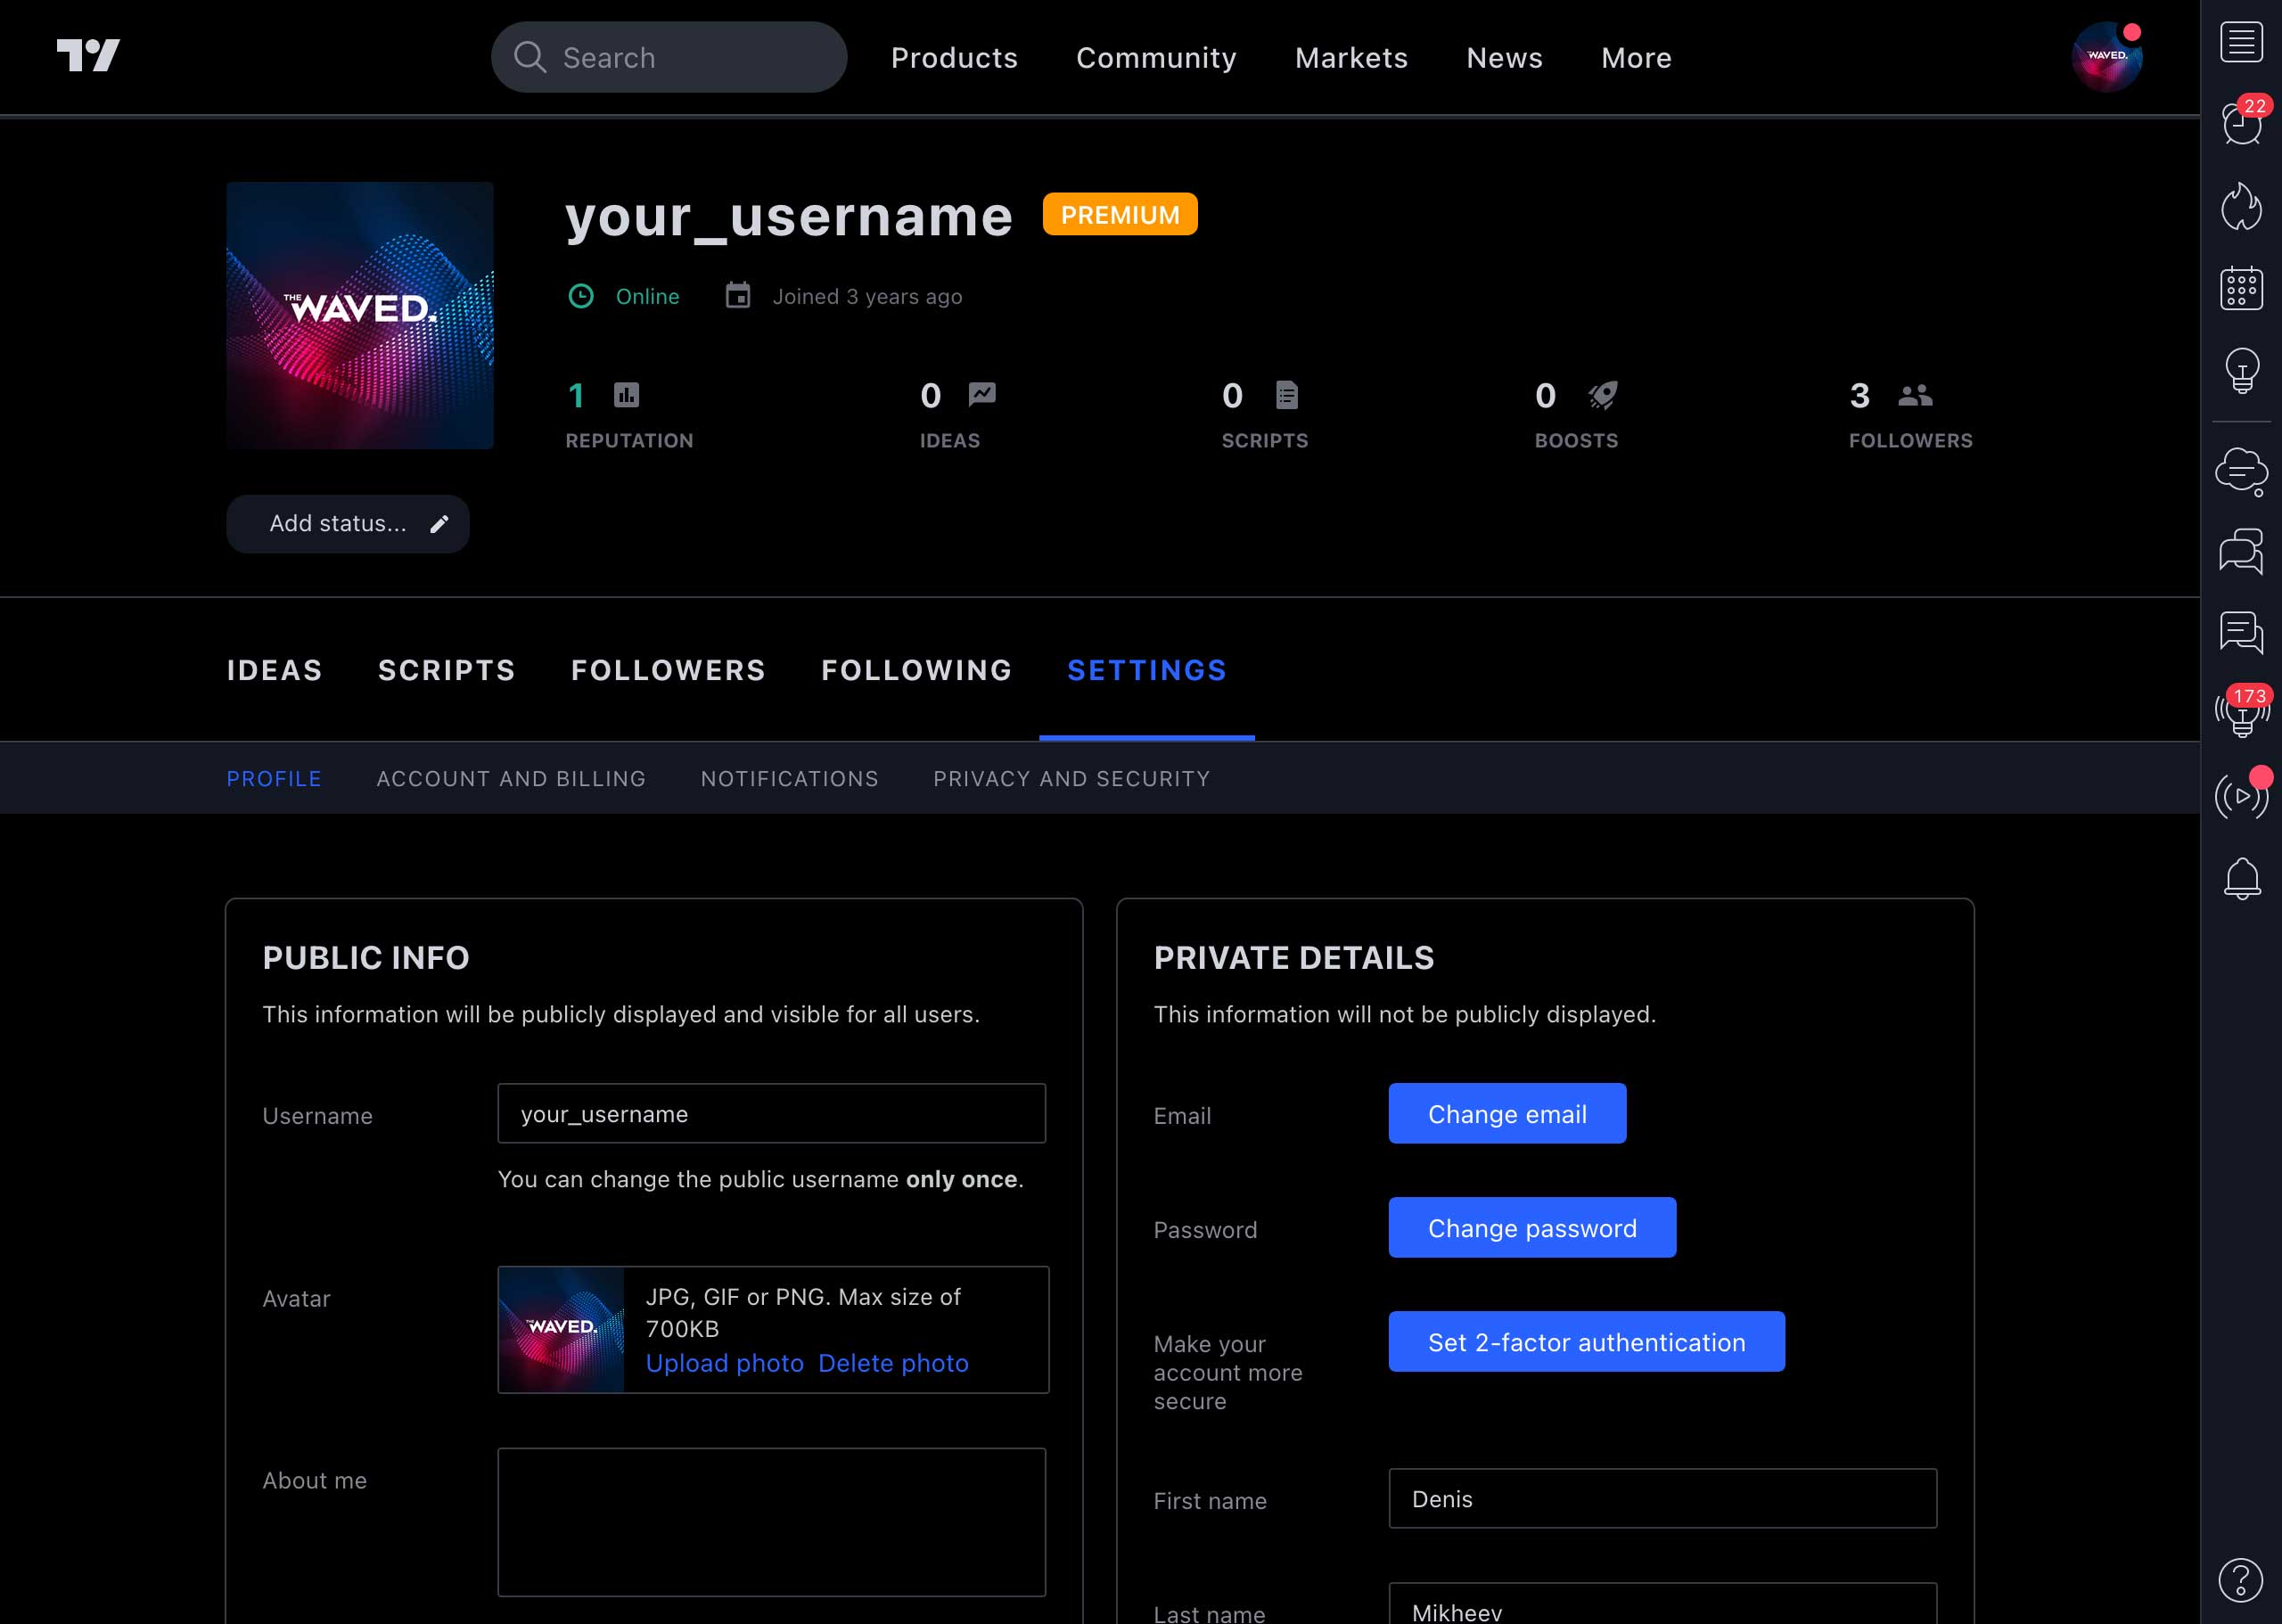Click the Change password button
This screenshot has height=1624, width=2282.
pyautogui.click(x=1532, y=1227)
